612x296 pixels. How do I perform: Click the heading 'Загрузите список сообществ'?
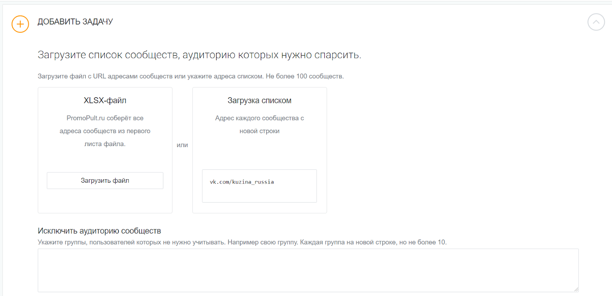pos(199,55)
